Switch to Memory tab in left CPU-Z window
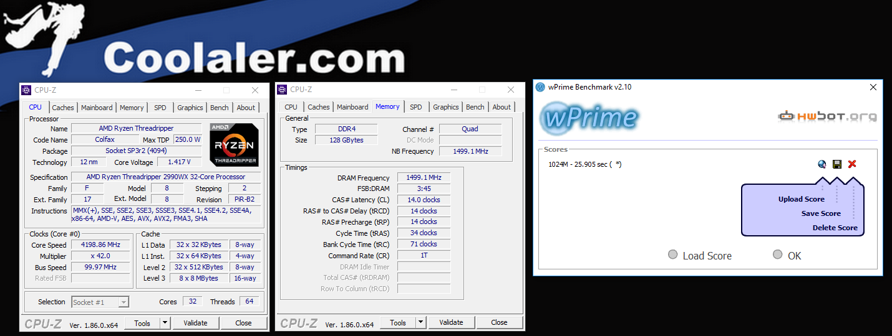This screenshot has width=892, height=336. coord(132,108)
